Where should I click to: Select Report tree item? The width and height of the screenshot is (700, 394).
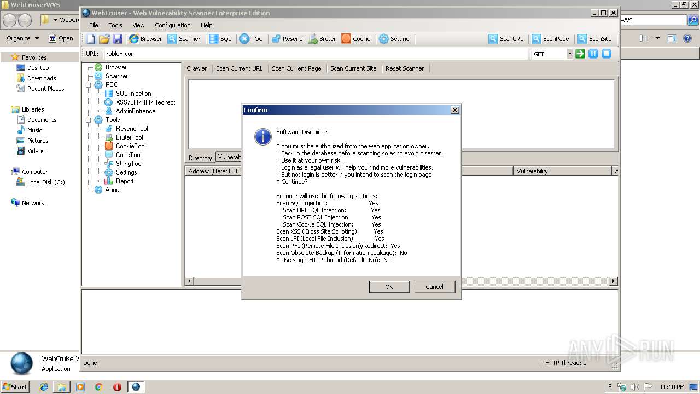click(x=125, y=181)
